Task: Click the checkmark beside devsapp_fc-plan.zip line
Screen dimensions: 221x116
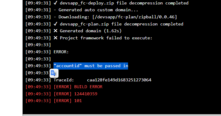Action: (55, 24)
